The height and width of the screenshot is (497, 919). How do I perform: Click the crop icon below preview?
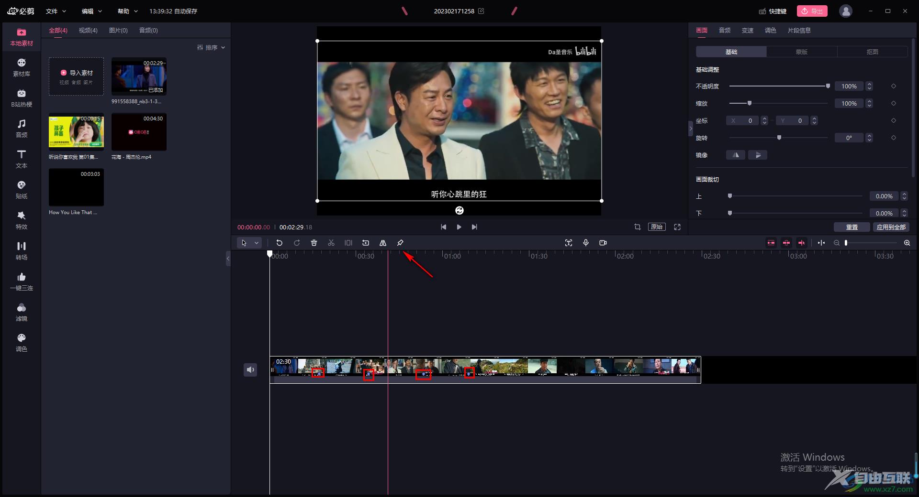tap(638, 227)
